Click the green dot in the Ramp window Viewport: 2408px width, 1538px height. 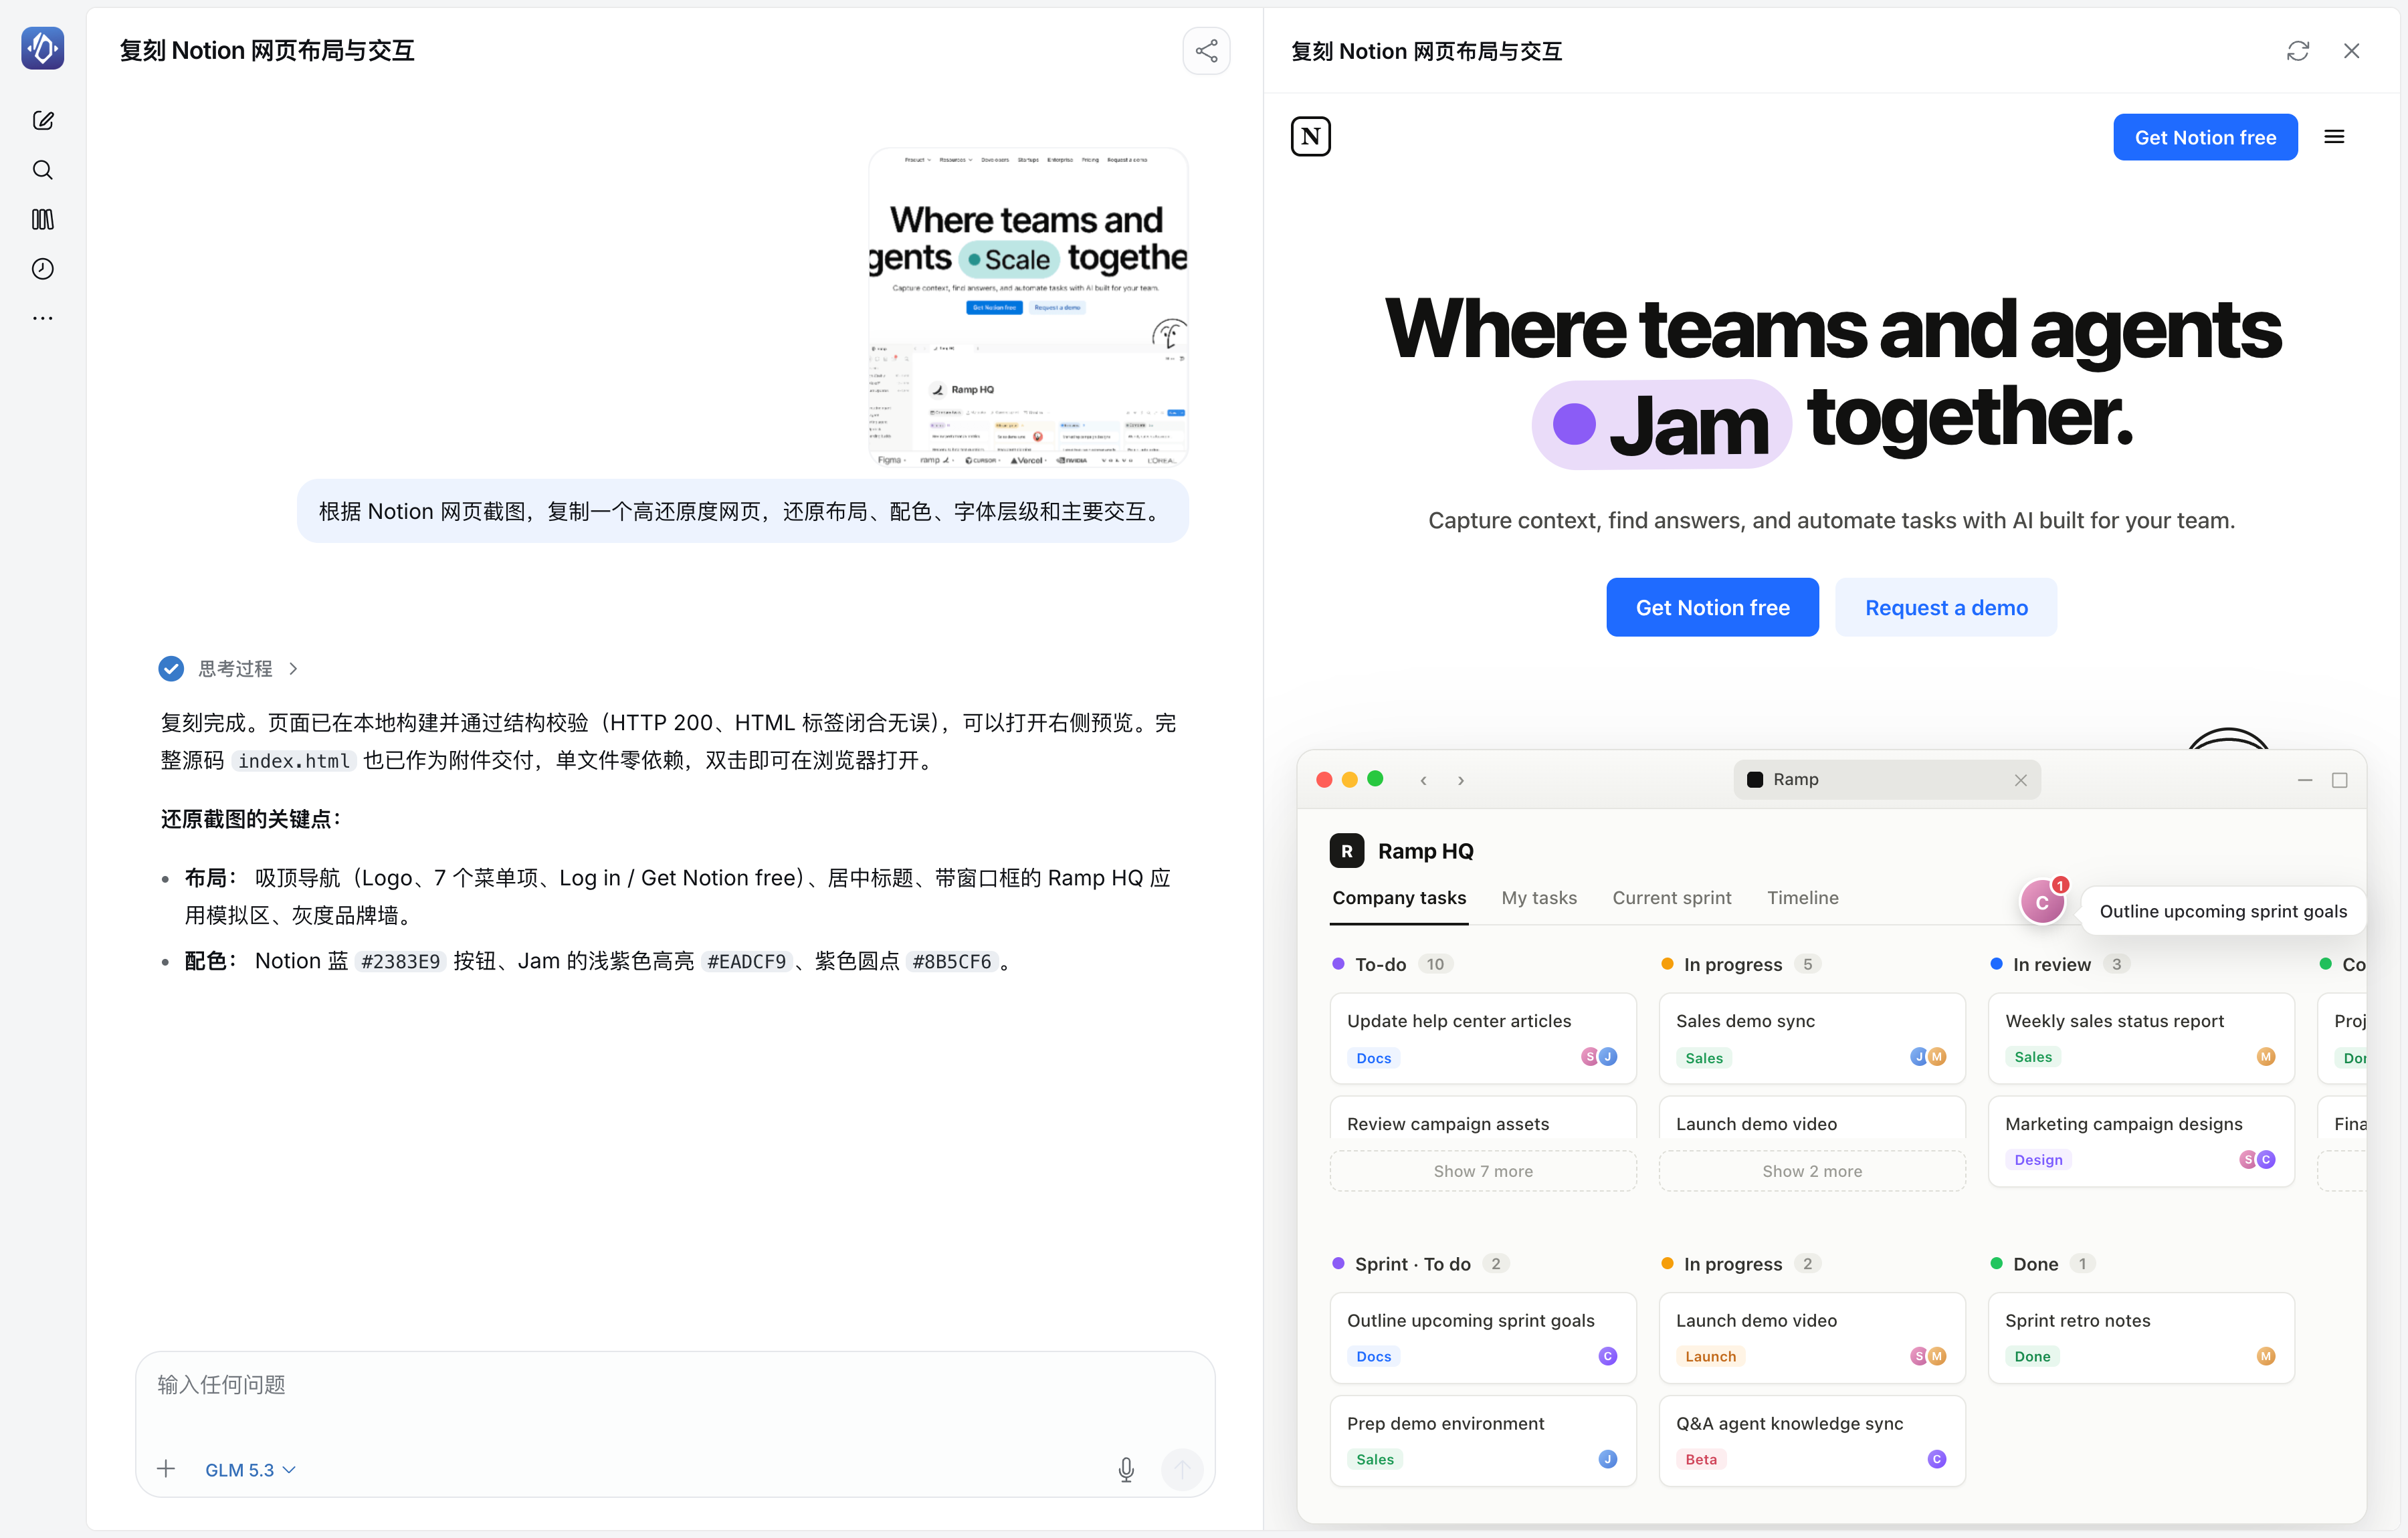1375,779
